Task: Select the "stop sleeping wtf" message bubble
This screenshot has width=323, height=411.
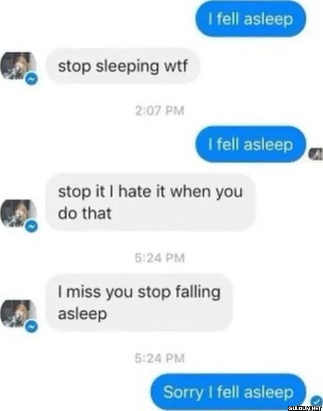Action: coord(123,66)
